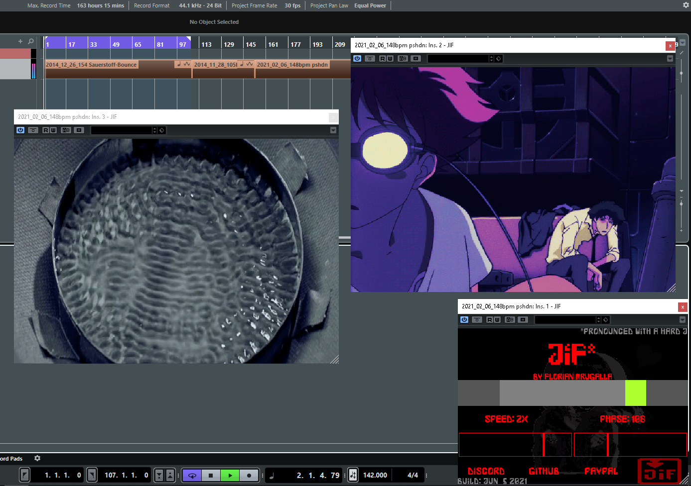Click the Chord Pads settings gear
This screenshot has height=486, width=691.
[37, 458]
